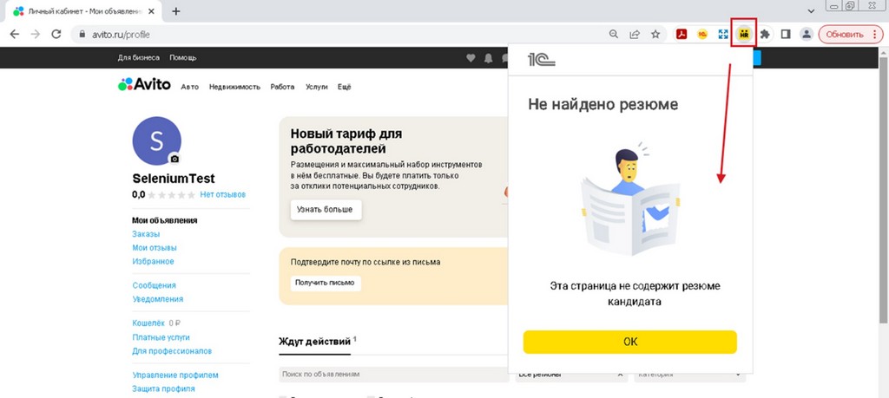This screenshot has height=398, width=889.
Task: Click the share page icon in address bar
Action: (635, 34)
